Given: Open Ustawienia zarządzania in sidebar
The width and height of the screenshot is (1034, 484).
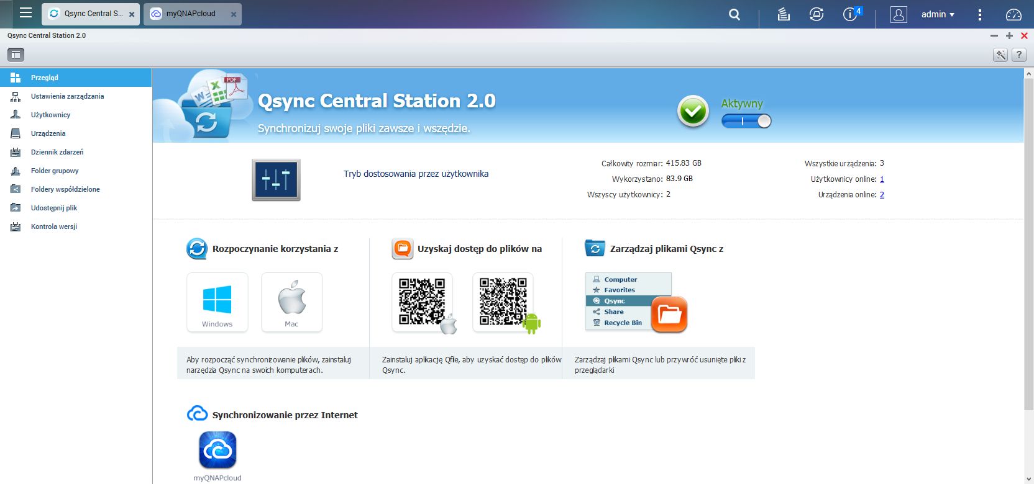Looking at the screenshot, I should tap(76, 96).
